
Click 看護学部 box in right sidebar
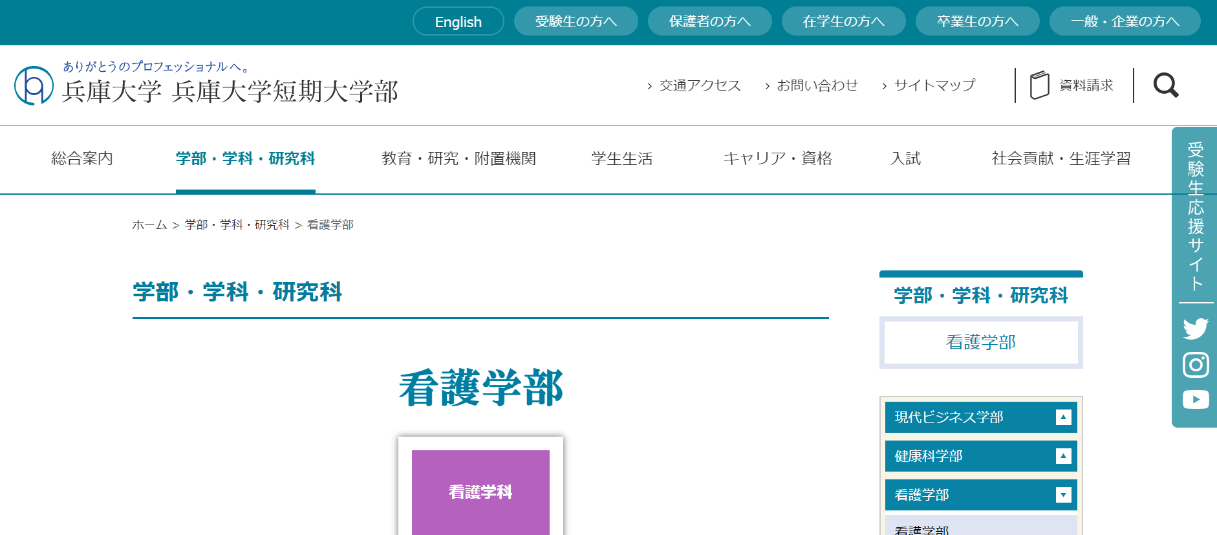[x=981, y=342]
